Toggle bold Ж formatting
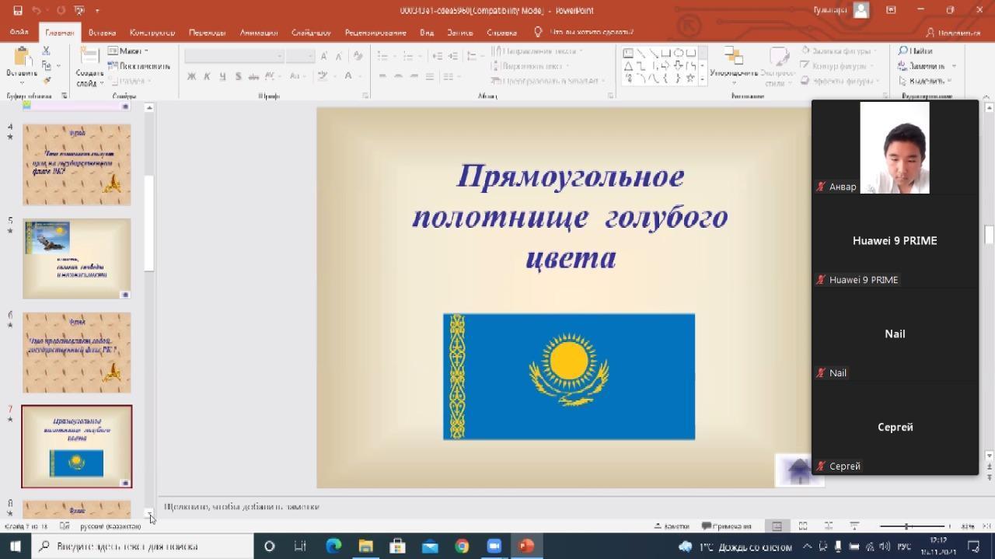The image size is (995, 559). coord(191,76)
